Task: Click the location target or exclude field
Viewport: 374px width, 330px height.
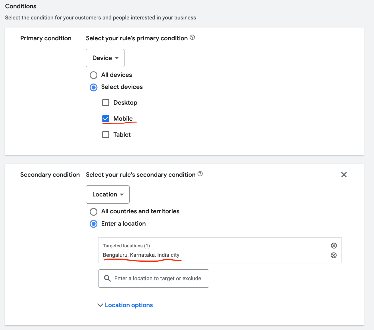Action: [x=158, y=279]
